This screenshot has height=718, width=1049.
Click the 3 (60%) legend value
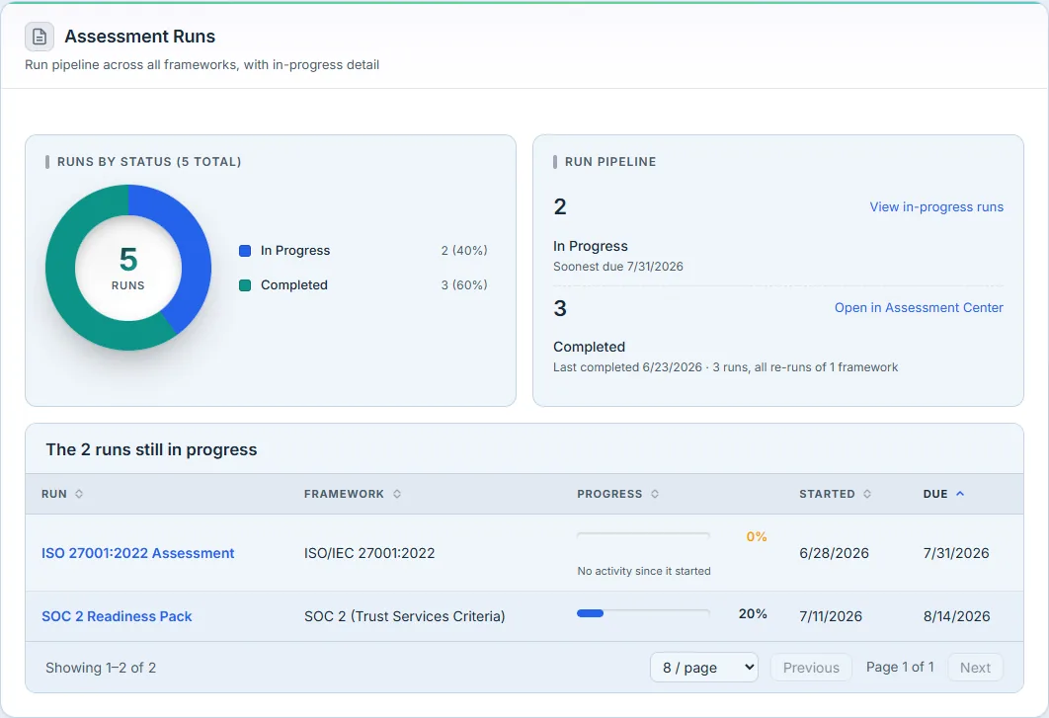click(x=463, y=285)
